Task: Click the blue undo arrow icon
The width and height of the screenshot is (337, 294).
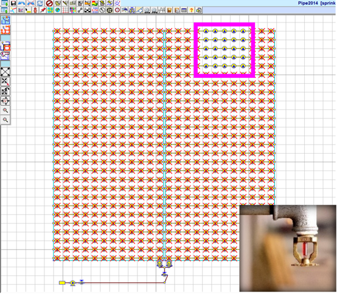Action: pyautogui.click(x=21, y=3)
